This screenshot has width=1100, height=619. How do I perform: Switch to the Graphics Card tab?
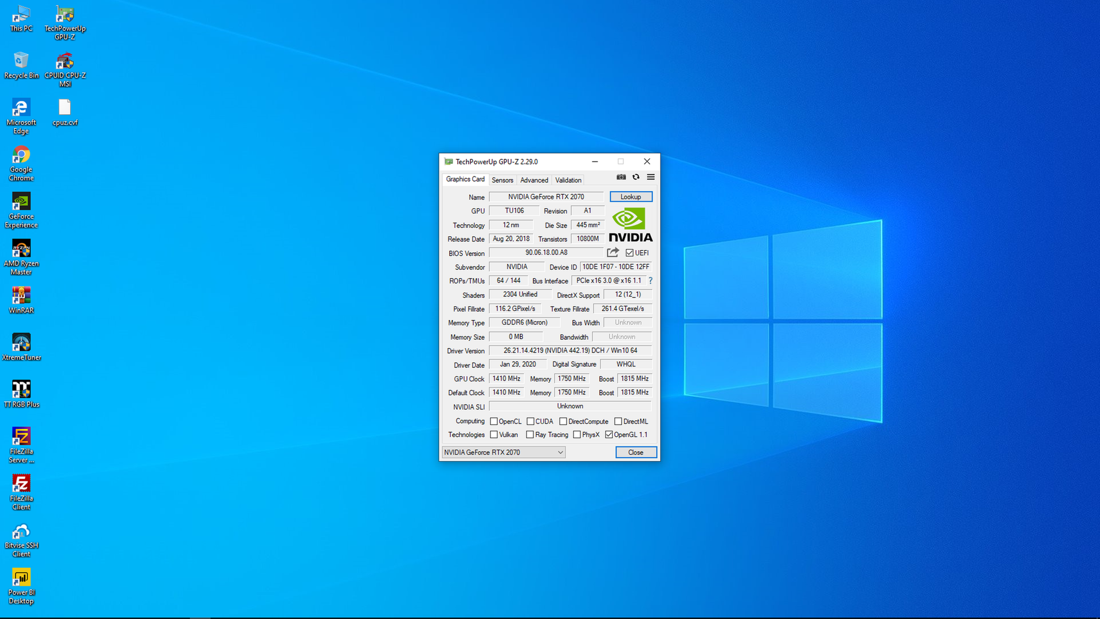pyautogui.click(x=465, y=179)
